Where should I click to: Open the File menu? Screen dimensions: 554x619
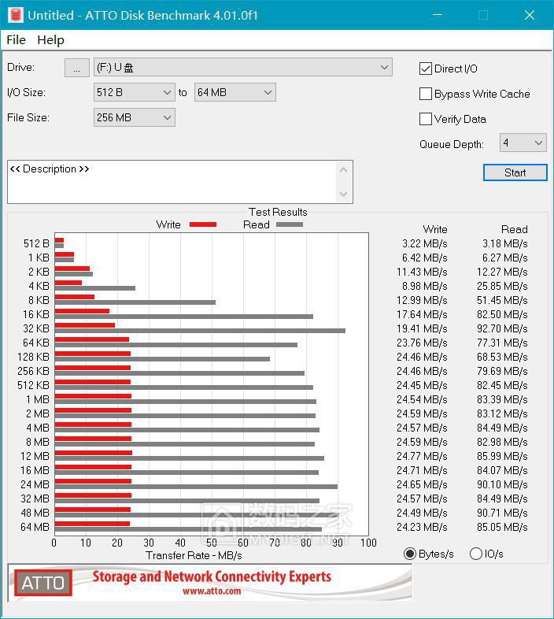point(17,40)
